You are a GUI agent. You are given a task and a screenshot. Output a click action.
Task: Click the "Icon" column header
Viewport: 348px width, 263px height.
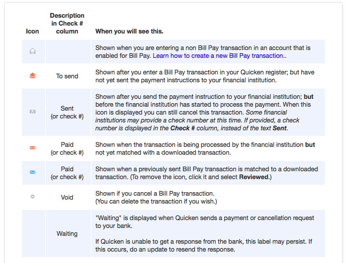[x=33, y=31]
